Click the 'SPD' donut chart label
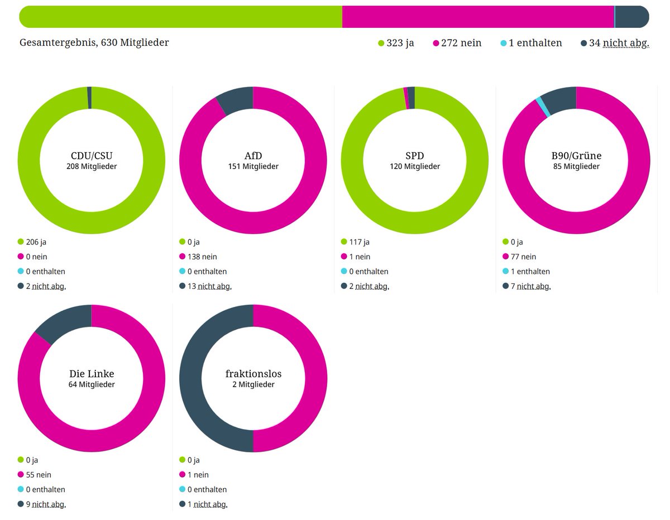The width and height of the screenshot is (670, 520). [415, 156]
